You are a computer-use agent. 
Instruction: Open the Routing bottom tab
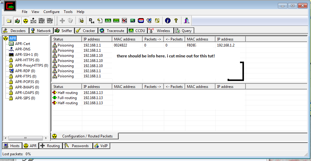50,146
